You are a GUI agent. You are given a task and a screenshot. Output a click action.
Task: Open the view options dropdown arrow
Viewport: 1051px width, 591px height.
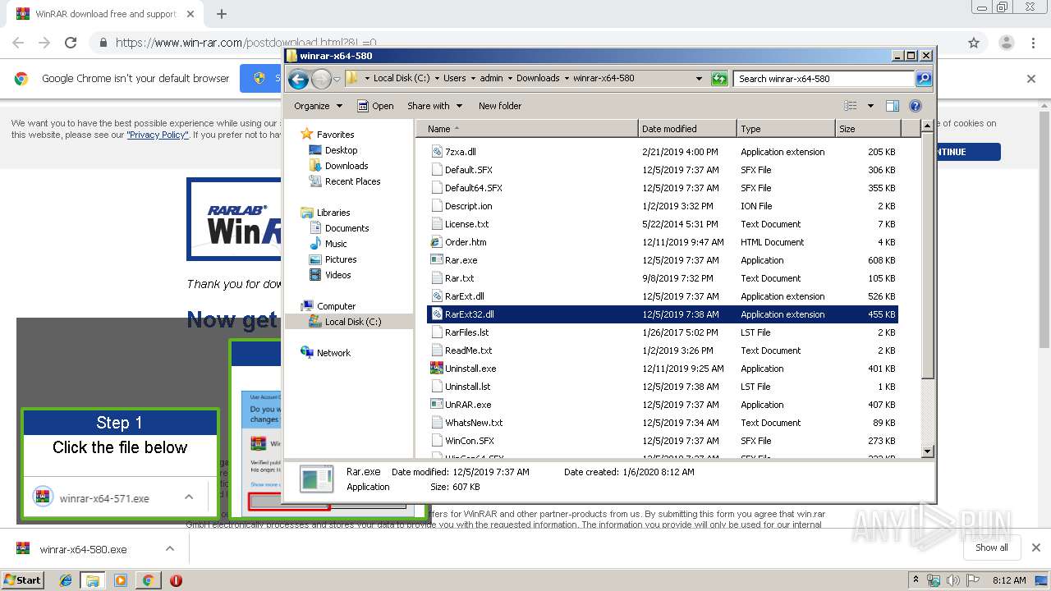870,106
